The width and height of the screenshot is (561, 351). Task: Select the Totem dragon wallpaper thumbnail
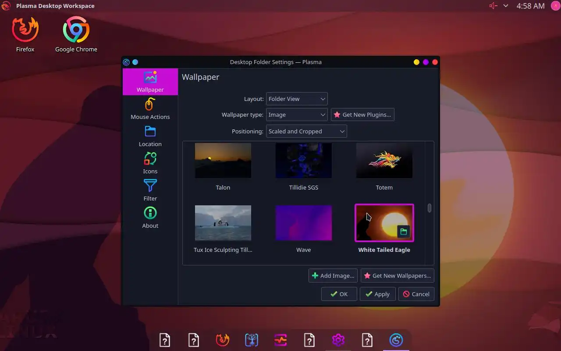[384, 161]
